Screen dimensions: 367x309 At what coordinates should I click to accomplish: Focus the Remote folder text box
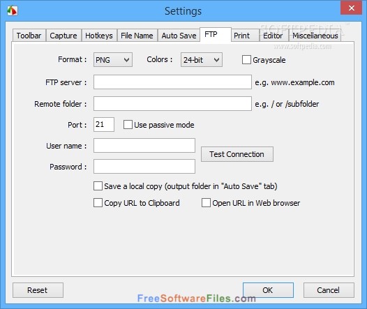click(172, 104)
